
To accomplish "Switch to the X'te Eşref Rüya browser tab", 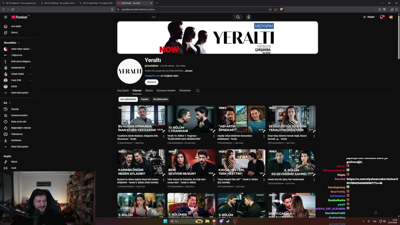I will pos(96,3).
